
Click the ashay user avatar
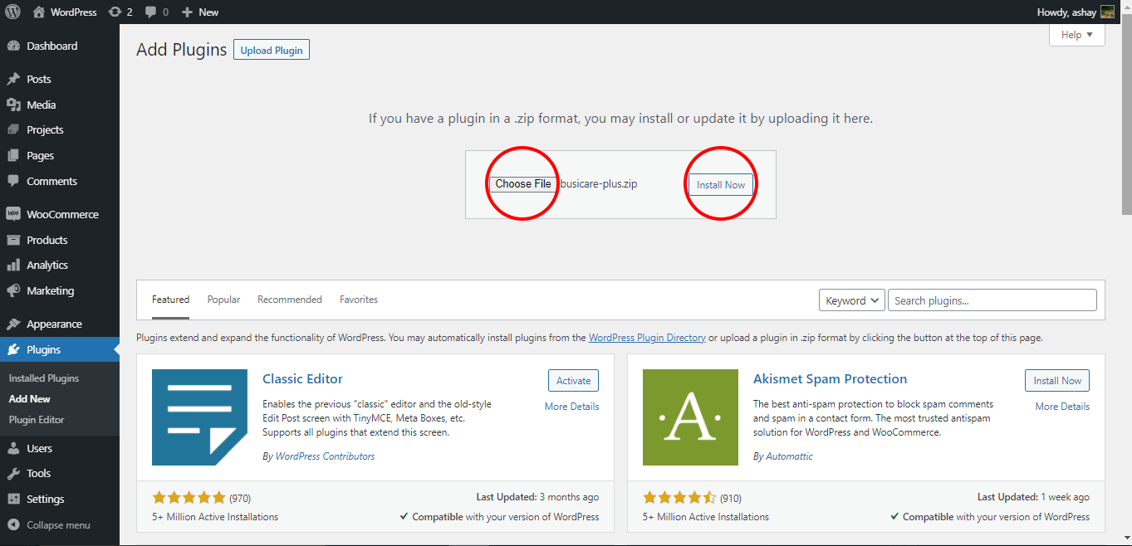tap(1107, 12)
